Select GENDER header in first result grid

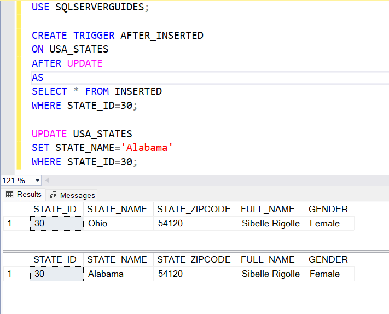[330, 209]
